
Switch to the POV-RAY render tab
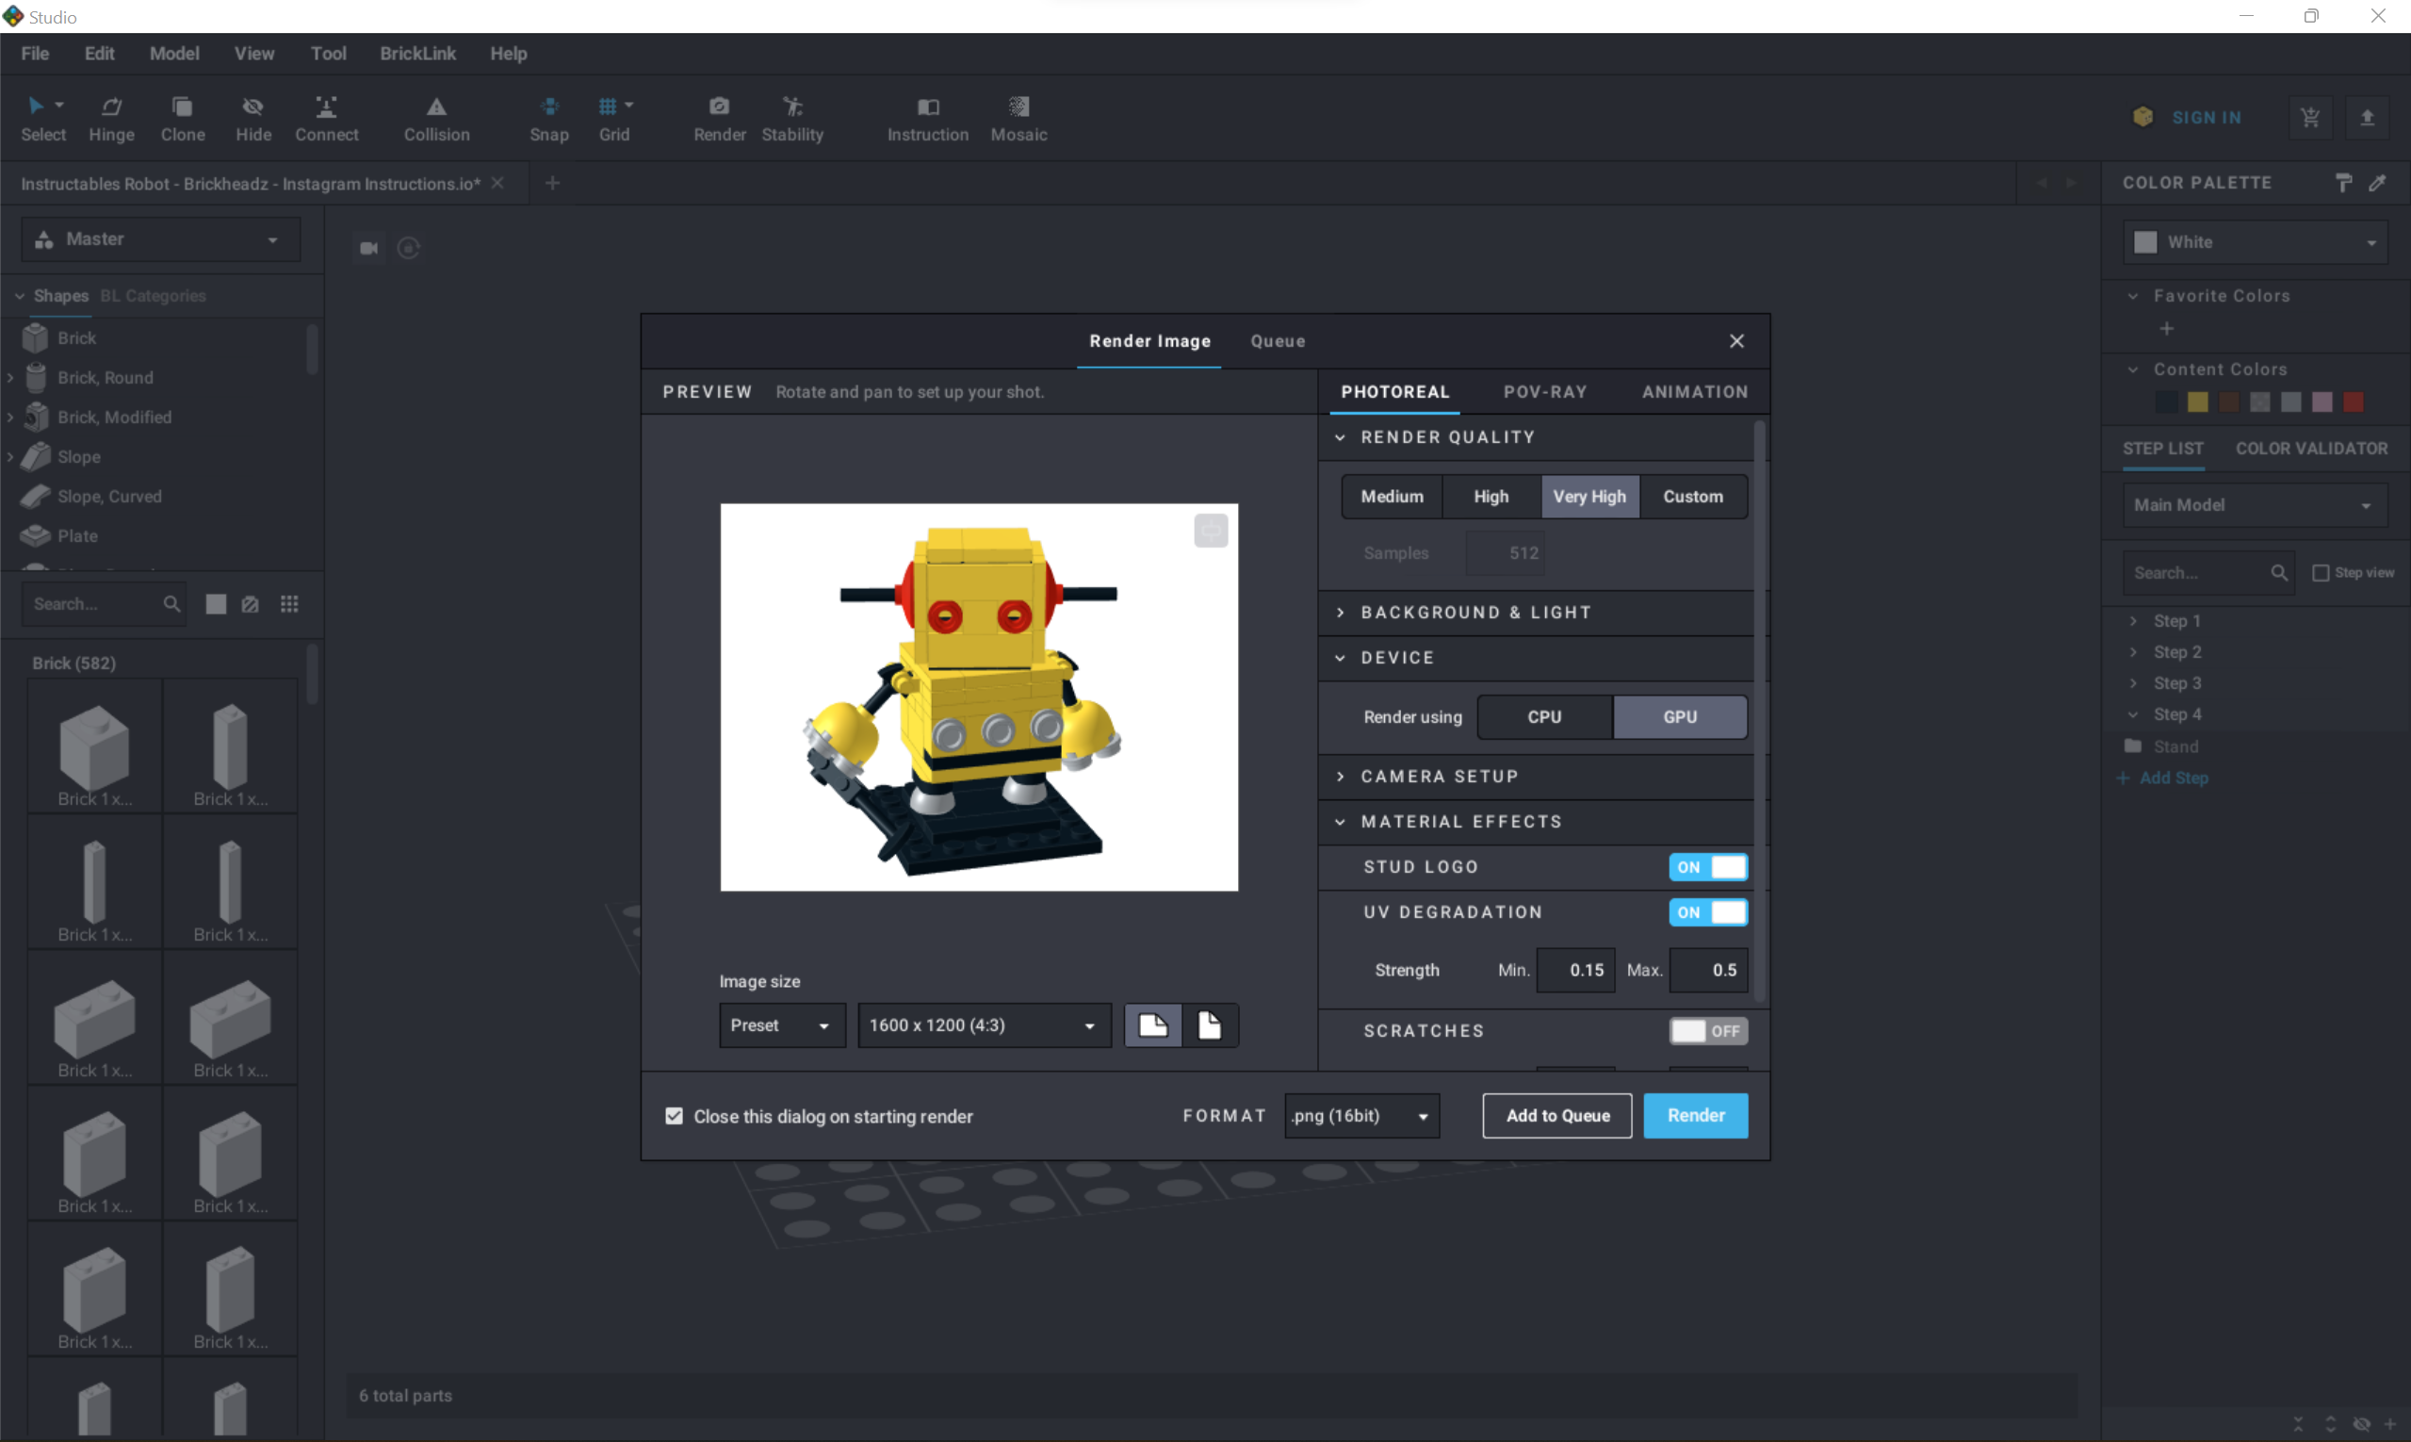(1544, 391)
